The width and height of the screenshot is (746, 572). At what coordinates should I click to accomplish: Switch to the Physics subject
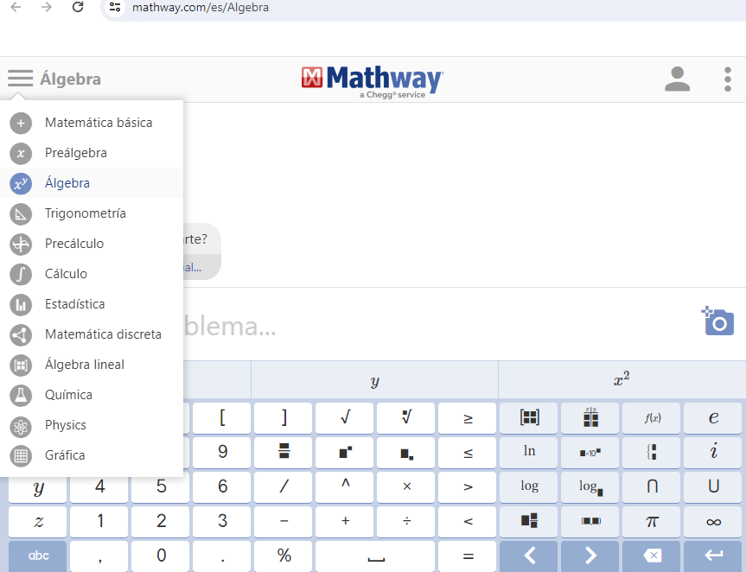(92, 425)
